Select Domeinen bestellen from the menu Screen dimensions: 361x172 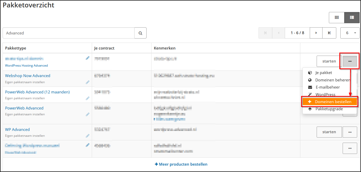coord(330,102)
